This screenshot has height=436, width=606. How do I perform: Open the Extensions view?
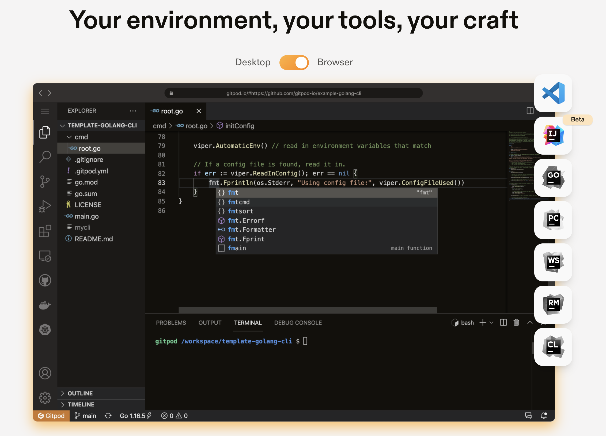coord(45,231)
